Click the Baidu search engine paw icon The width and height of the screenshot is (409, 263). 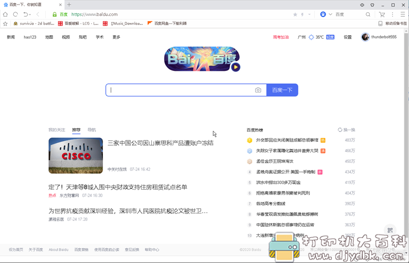click(x=323, y=14)
